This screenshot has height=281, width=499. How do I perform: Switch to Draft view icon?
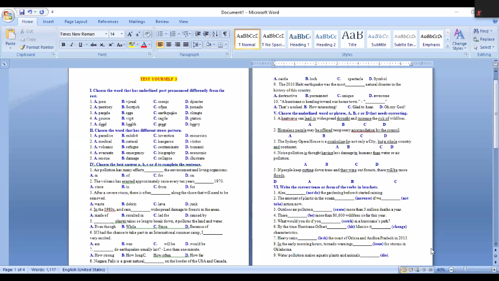coord(431,269)
